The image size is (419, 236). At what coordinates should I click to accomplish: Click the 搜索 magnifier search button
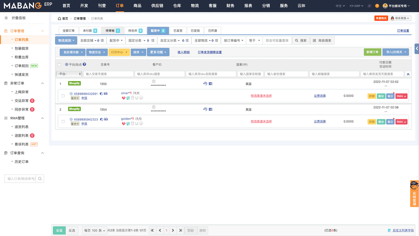(x=301, y=40)
